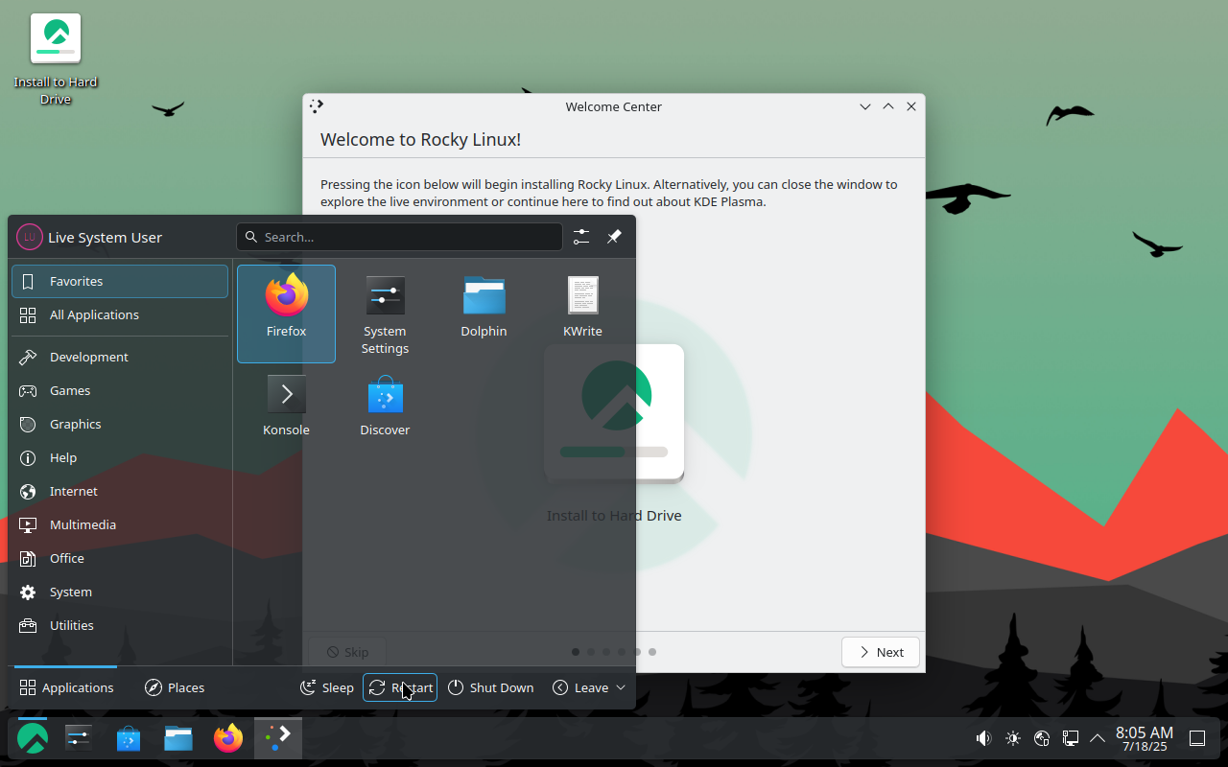
Task: Click the Shut Down button
Action: coord(490,687)
